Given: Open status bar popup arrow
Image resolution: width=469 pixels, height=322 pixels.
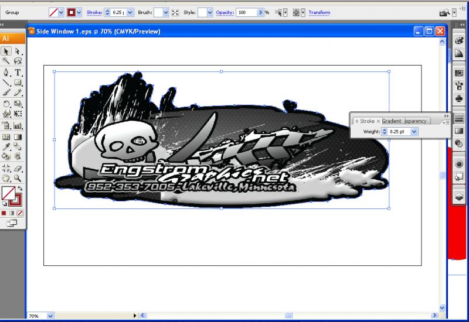Looking at the screenshot, I should point(135,316).
